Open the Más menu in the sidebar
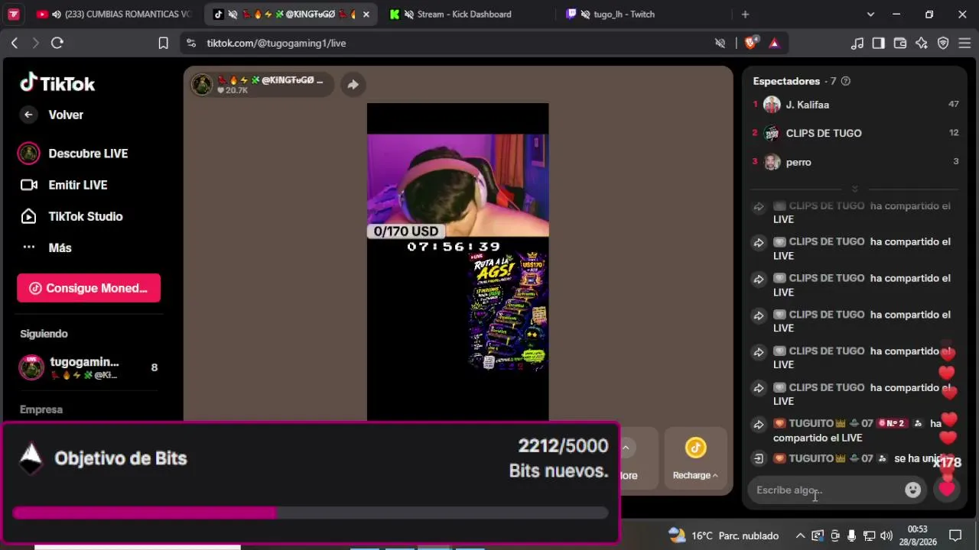 pyautogui.click(x=46, y=247)
